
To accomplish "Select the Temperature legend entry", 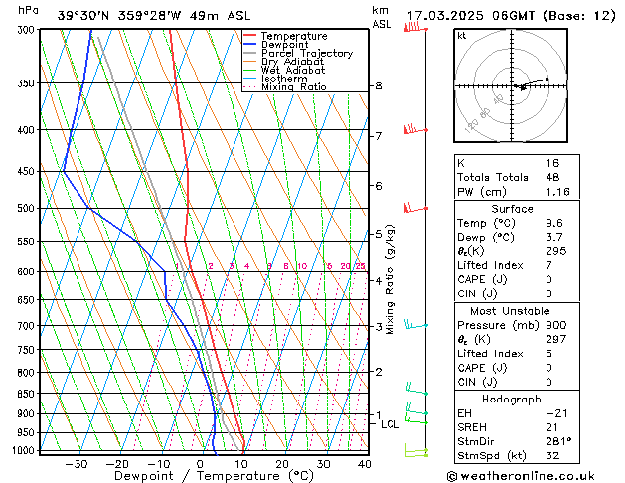I will pyautogui.click(x=294, y=36).
